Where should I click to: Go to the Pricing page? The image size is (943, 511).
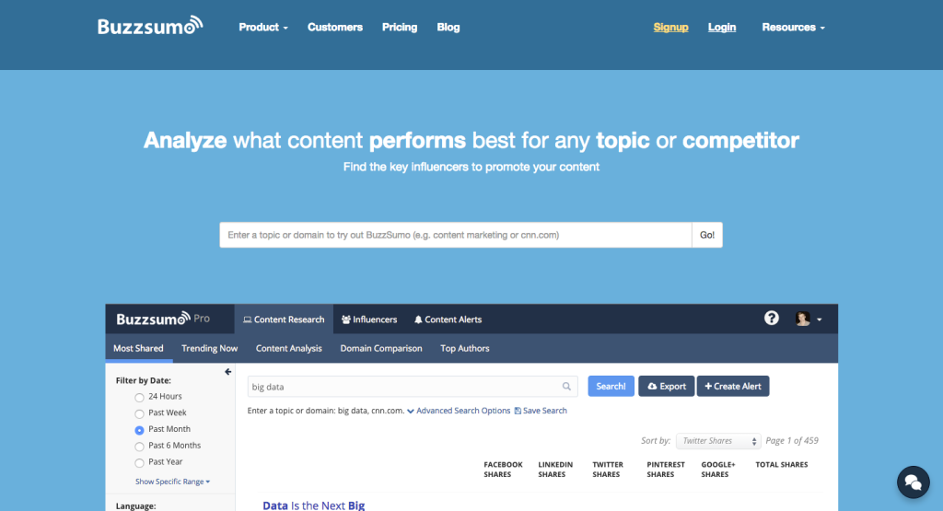[400, 27]
